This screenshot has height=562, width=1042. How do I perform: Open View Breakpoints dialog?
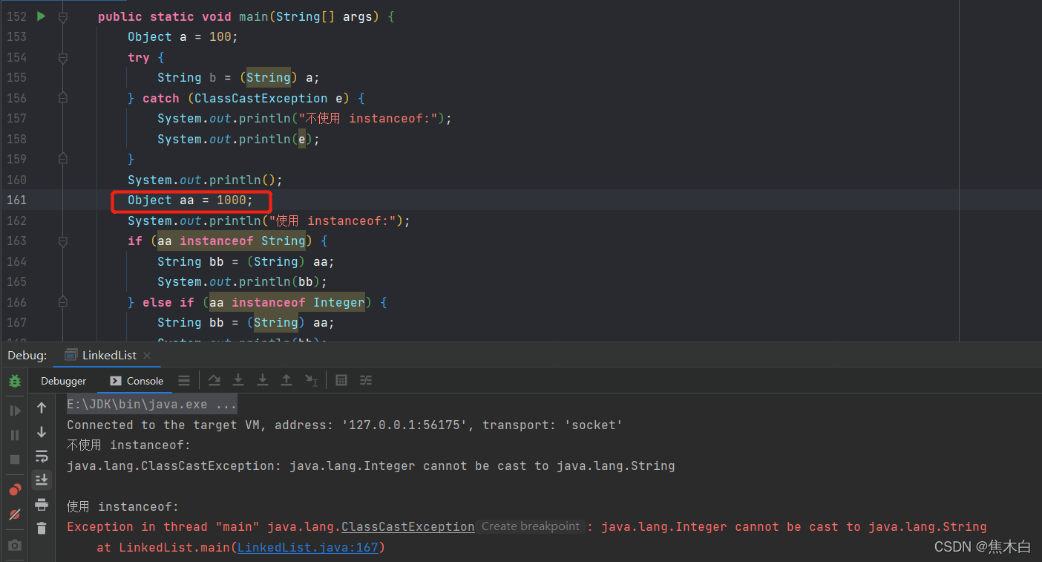[14, 489]
